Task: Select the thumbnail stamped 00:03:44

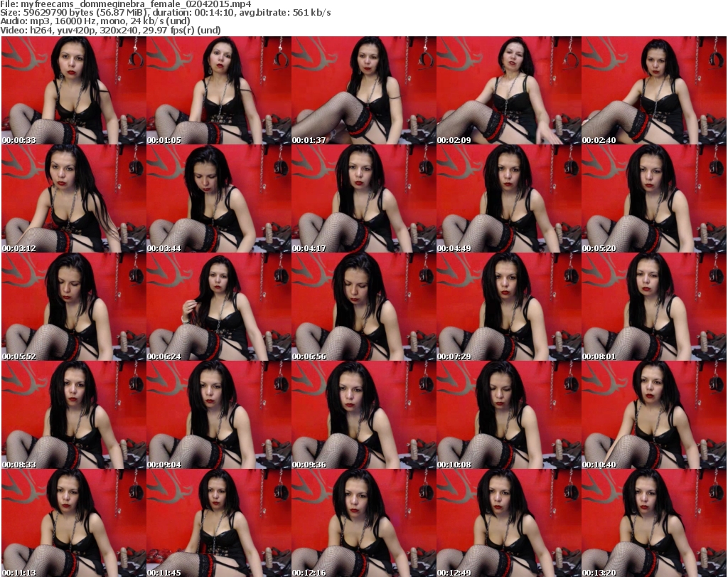Action: click(x=219, y=198)
